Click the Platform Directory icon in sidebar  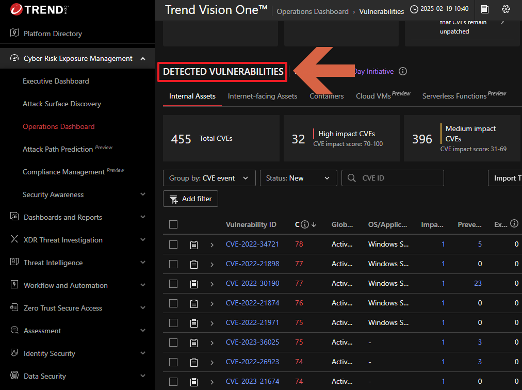click(14, 34)
